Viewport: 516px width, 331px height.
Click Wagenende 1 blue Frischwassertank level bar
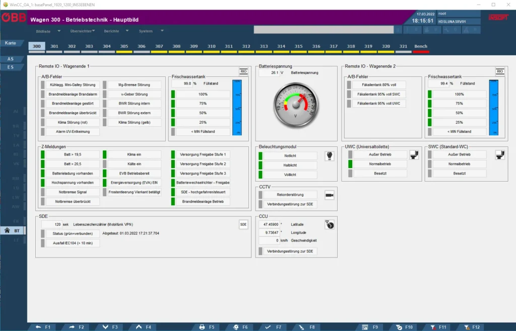point(237,107)
